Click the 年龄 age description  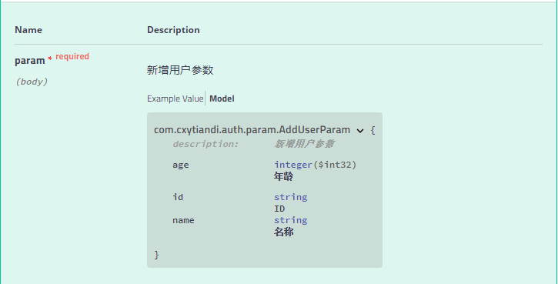[x=284, y=176]
